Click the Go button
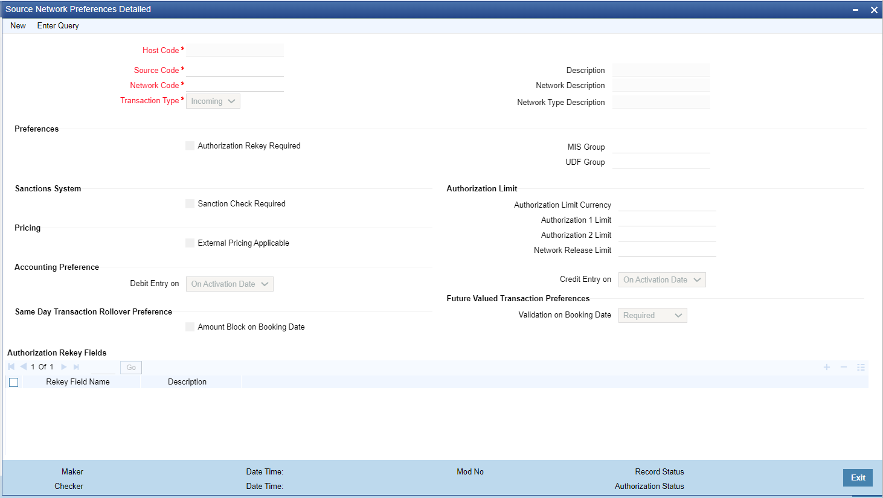This screenshot has width=883, height=498. [x=131, y=368]
